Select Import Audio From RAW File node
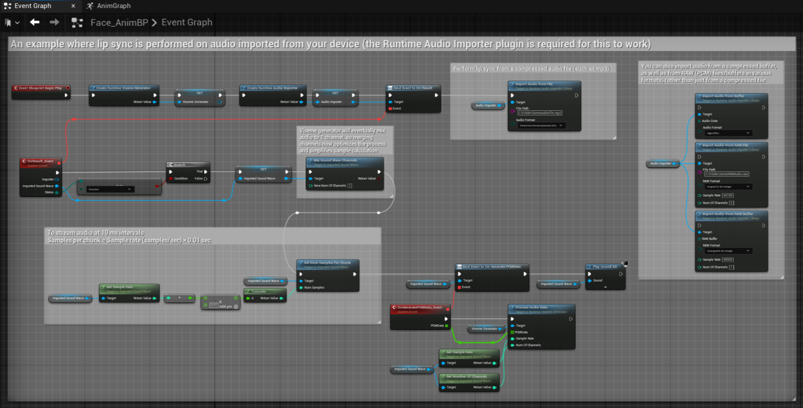 pos(731,174)
